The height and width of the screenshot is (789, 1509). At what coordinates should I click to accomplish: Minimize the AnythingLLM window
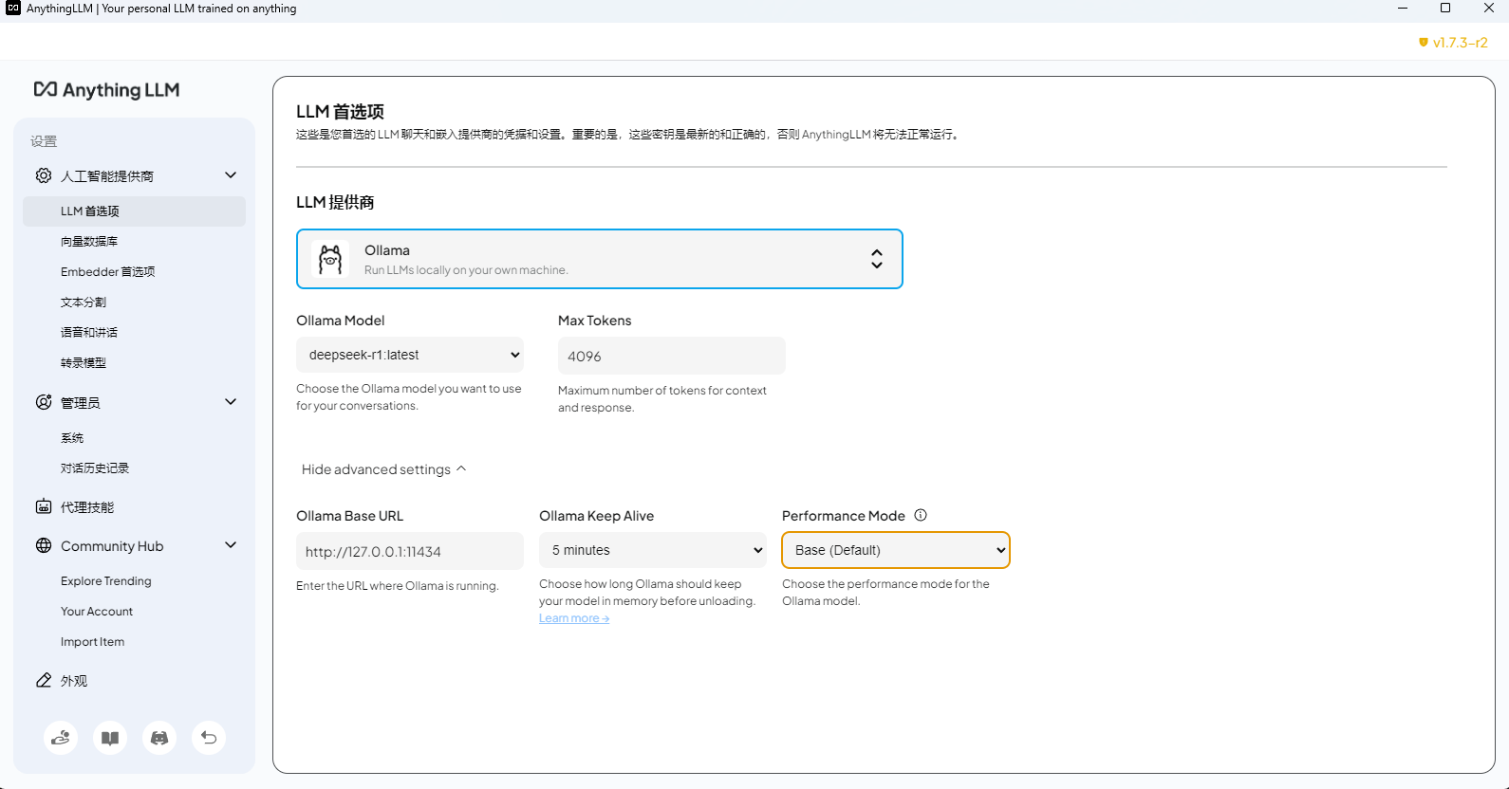click(x=1403, y=9)
